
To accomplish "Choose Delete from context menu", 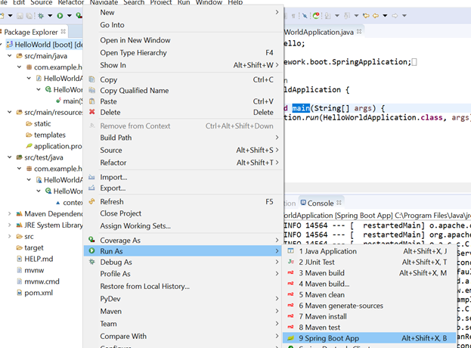I will (183, 113).
